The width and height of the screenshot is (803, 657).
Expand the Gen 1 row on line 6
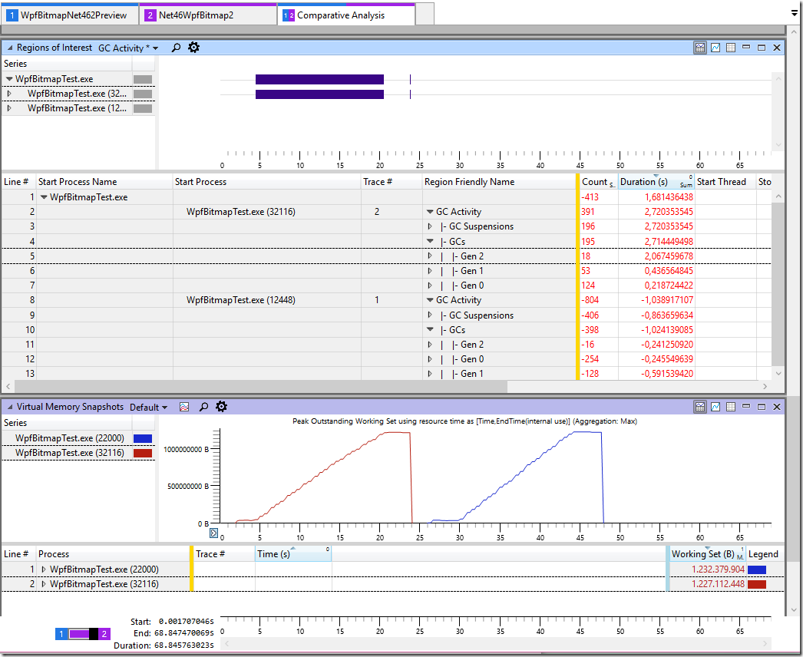[x=430, y=271]
